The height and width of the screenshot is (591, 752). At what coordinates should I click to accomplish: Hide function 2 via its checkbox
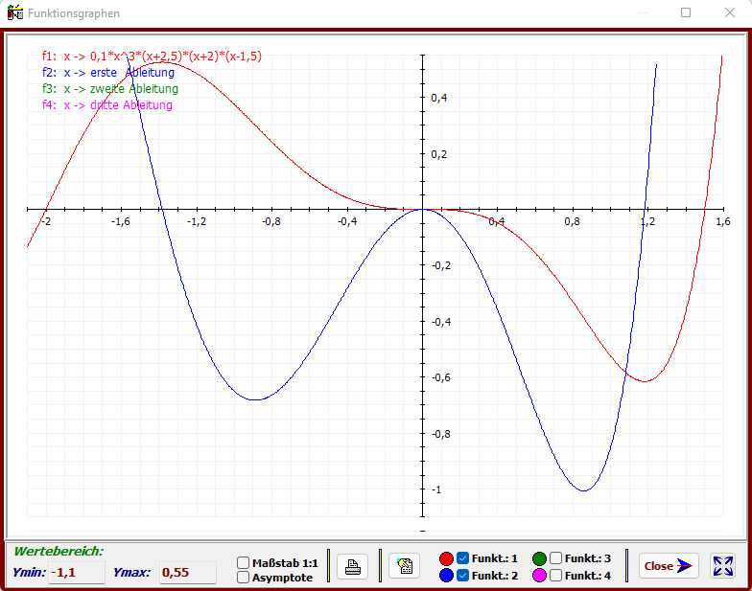click(463, 576)
